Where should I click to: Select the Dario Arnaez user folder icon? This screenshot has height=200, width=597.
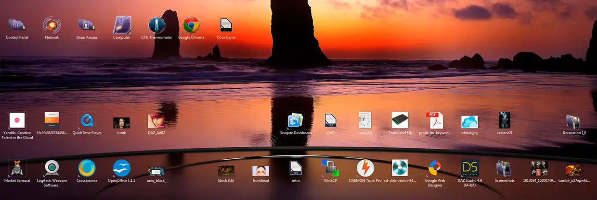point(87,25)
